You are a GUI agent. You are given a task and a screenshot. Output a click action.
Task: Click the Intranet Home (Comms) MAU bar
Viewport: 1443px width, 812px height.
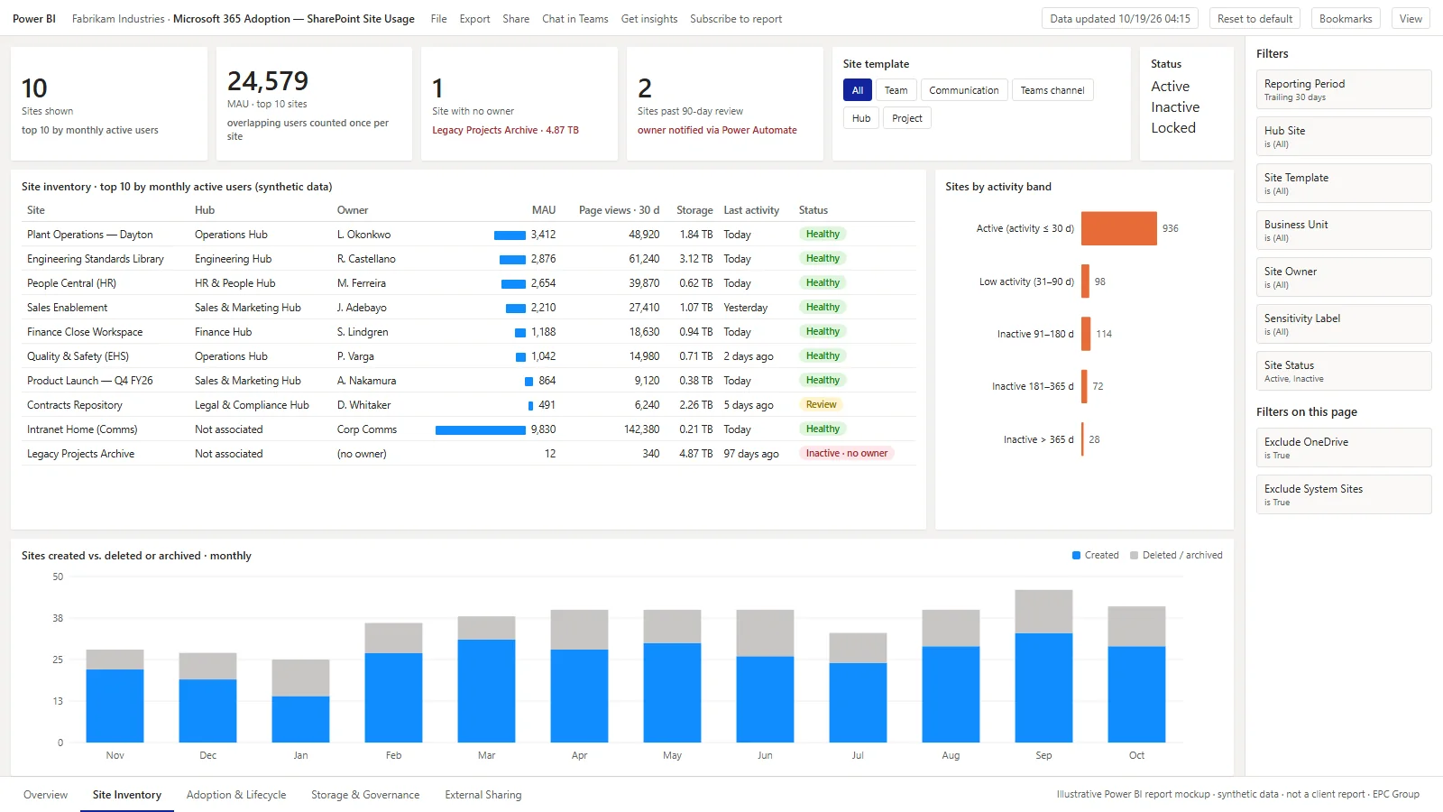pos(480,430)
